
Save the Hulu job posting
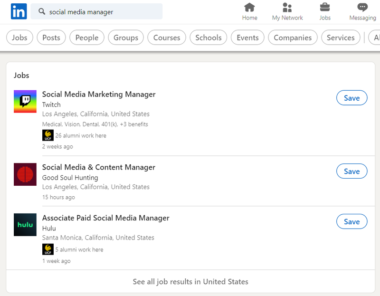pos(351,221)
